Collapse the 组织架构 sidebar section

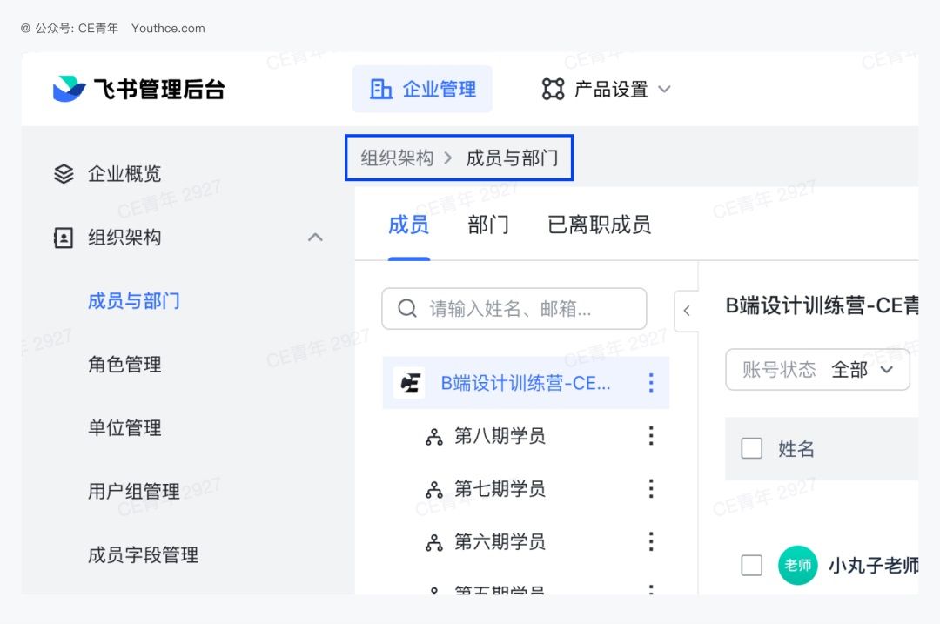click(x=315, y=238)
